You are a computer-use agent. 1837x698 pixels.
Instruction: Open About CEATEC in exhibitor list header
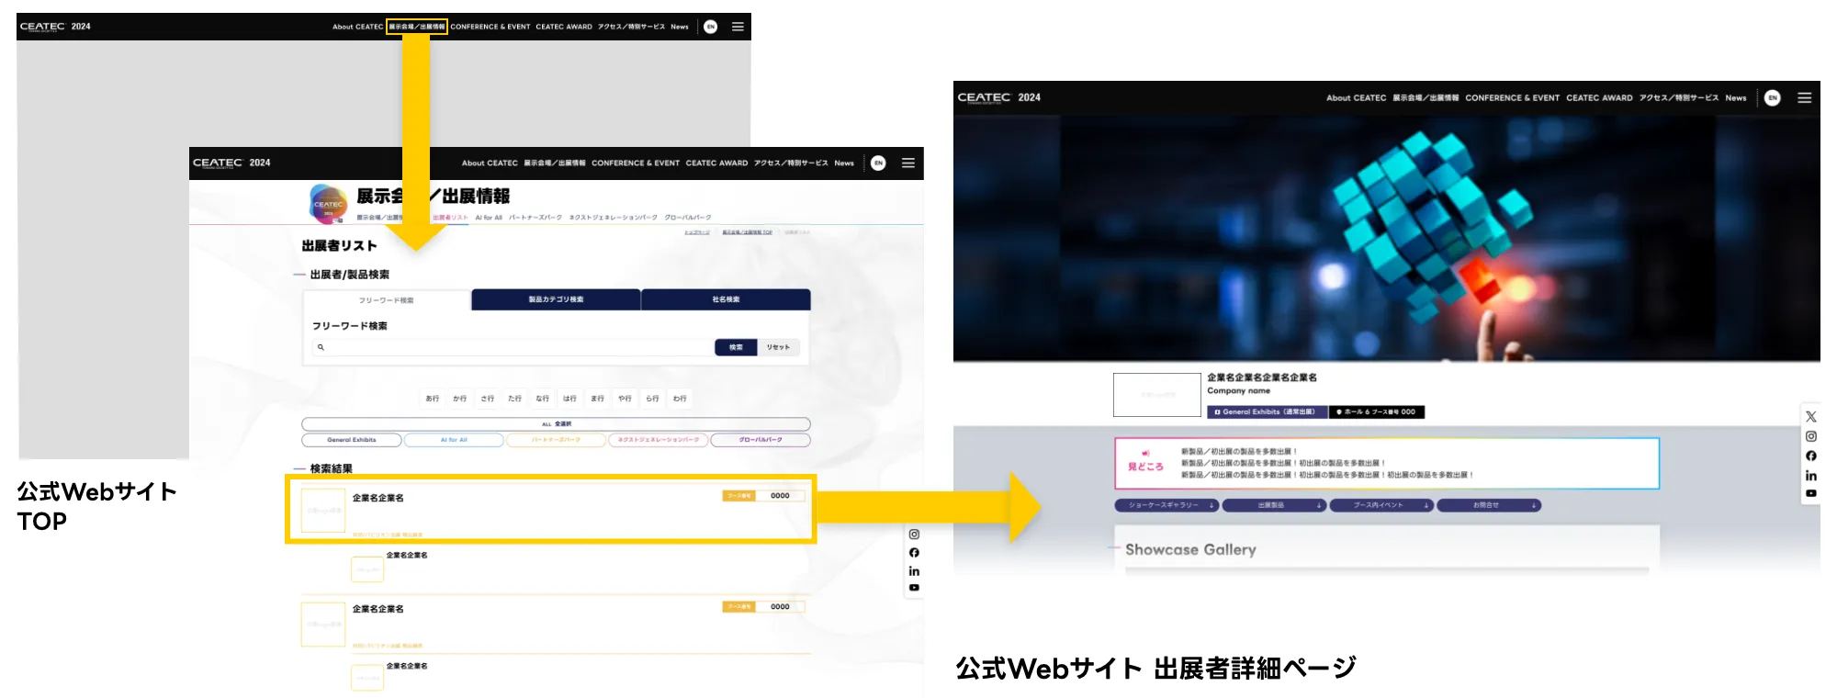490,163
